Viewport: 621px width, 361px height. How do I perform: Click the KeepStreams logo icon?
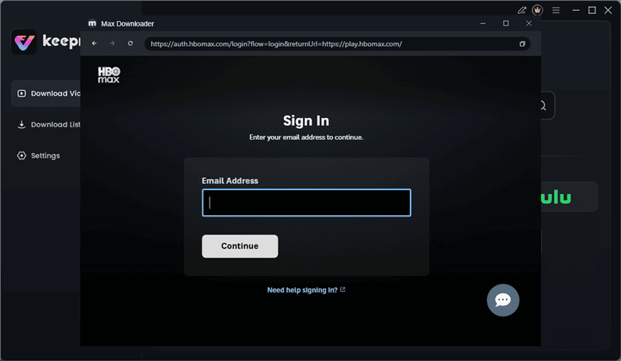point(24,41)
